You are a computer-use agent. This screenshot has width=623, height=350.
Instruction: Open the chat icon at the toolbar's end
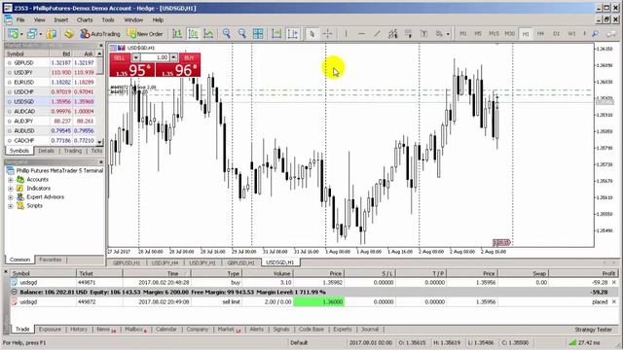click(x=611, y=34)
